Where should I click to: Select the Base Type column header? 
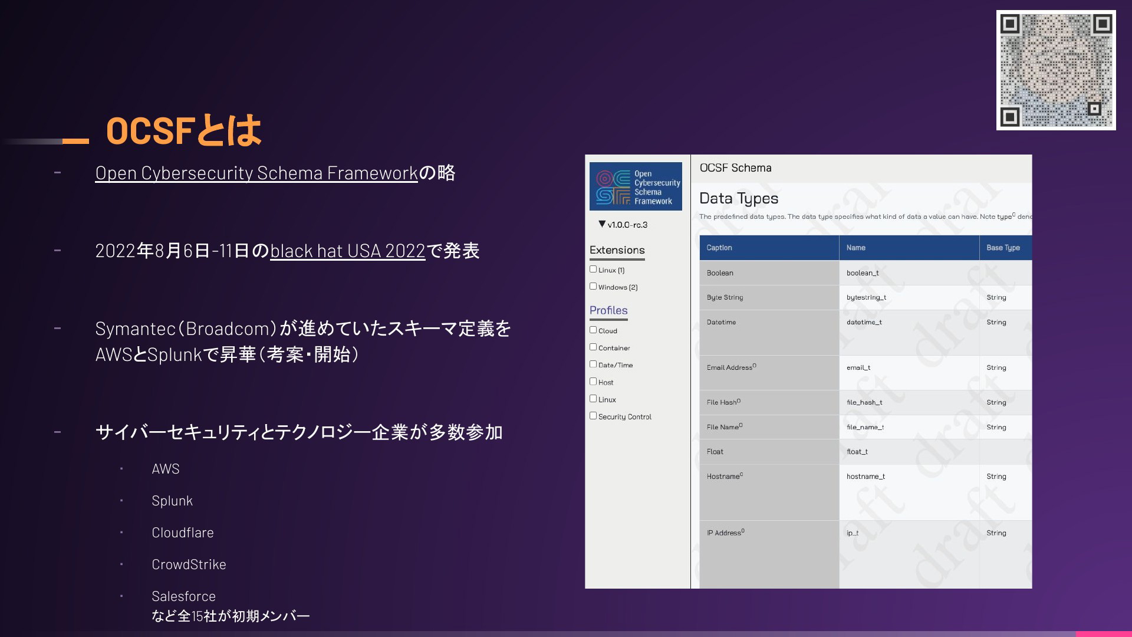[x=1006, y=248]
